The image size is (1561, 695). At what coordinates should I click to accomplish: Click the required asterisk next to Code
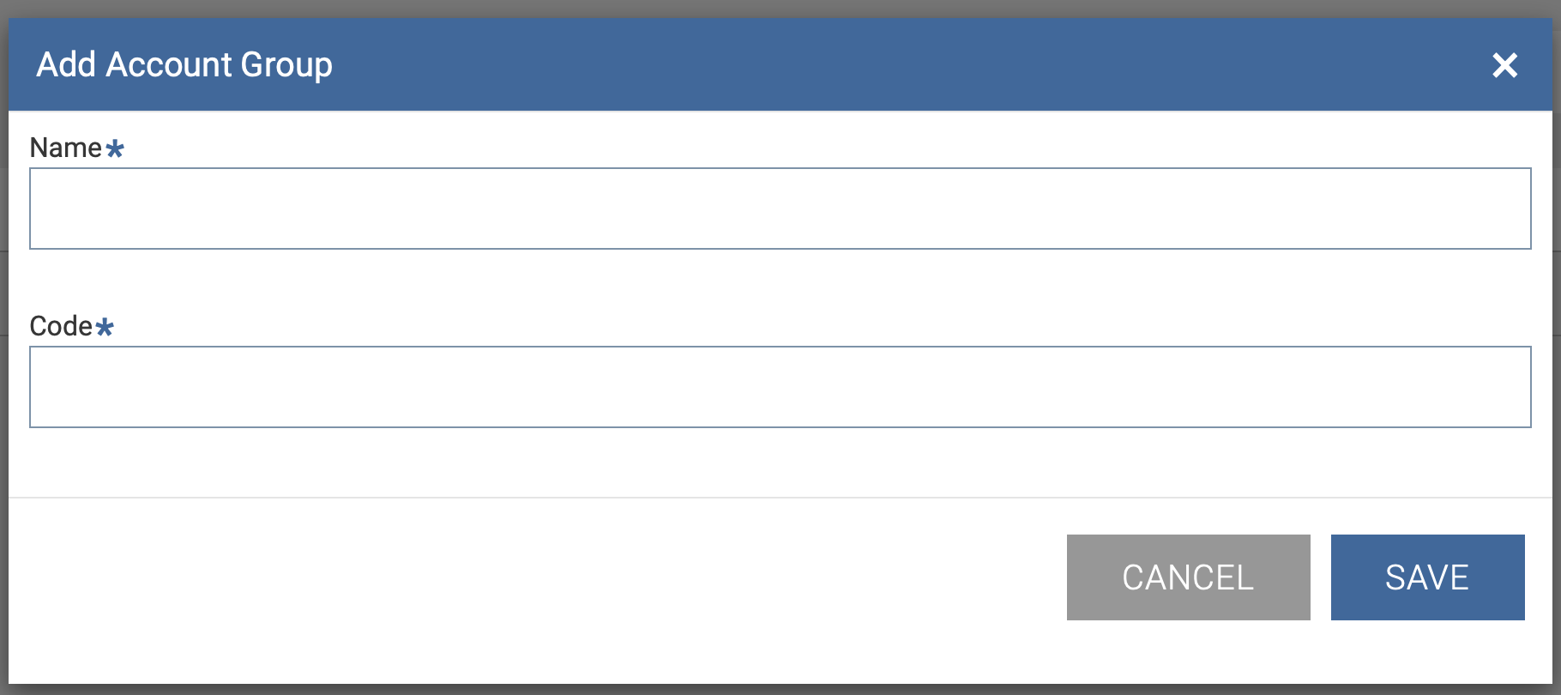(x=105, y=328)
